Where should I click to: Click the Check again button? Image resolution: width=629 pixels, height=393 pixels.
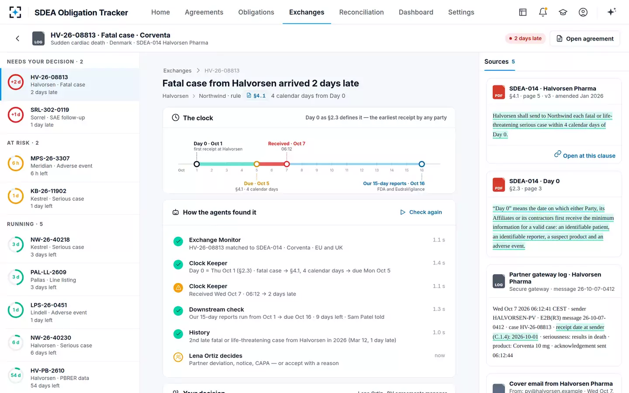(x=421, y=212)
